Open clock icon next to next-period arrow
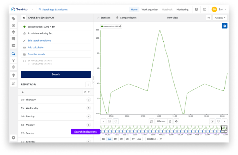This screenshot has height=155, width=238. pos(218,121)
